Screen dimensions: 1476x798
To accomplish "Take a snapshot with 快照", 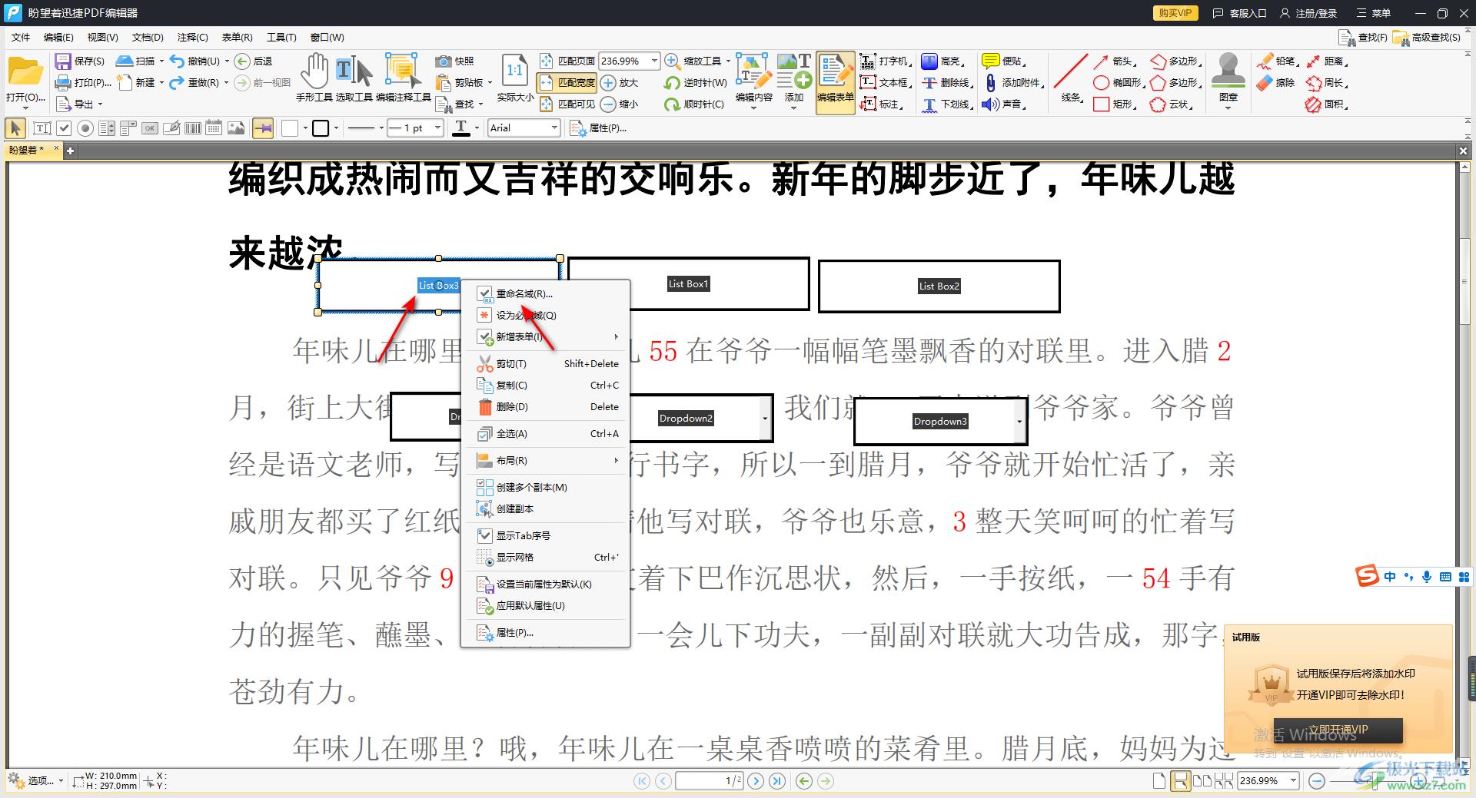I will tap(454, 61).
